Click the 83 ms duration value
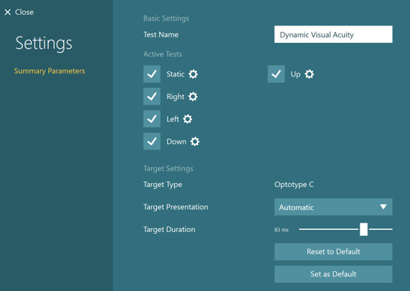 coord(281,230)
